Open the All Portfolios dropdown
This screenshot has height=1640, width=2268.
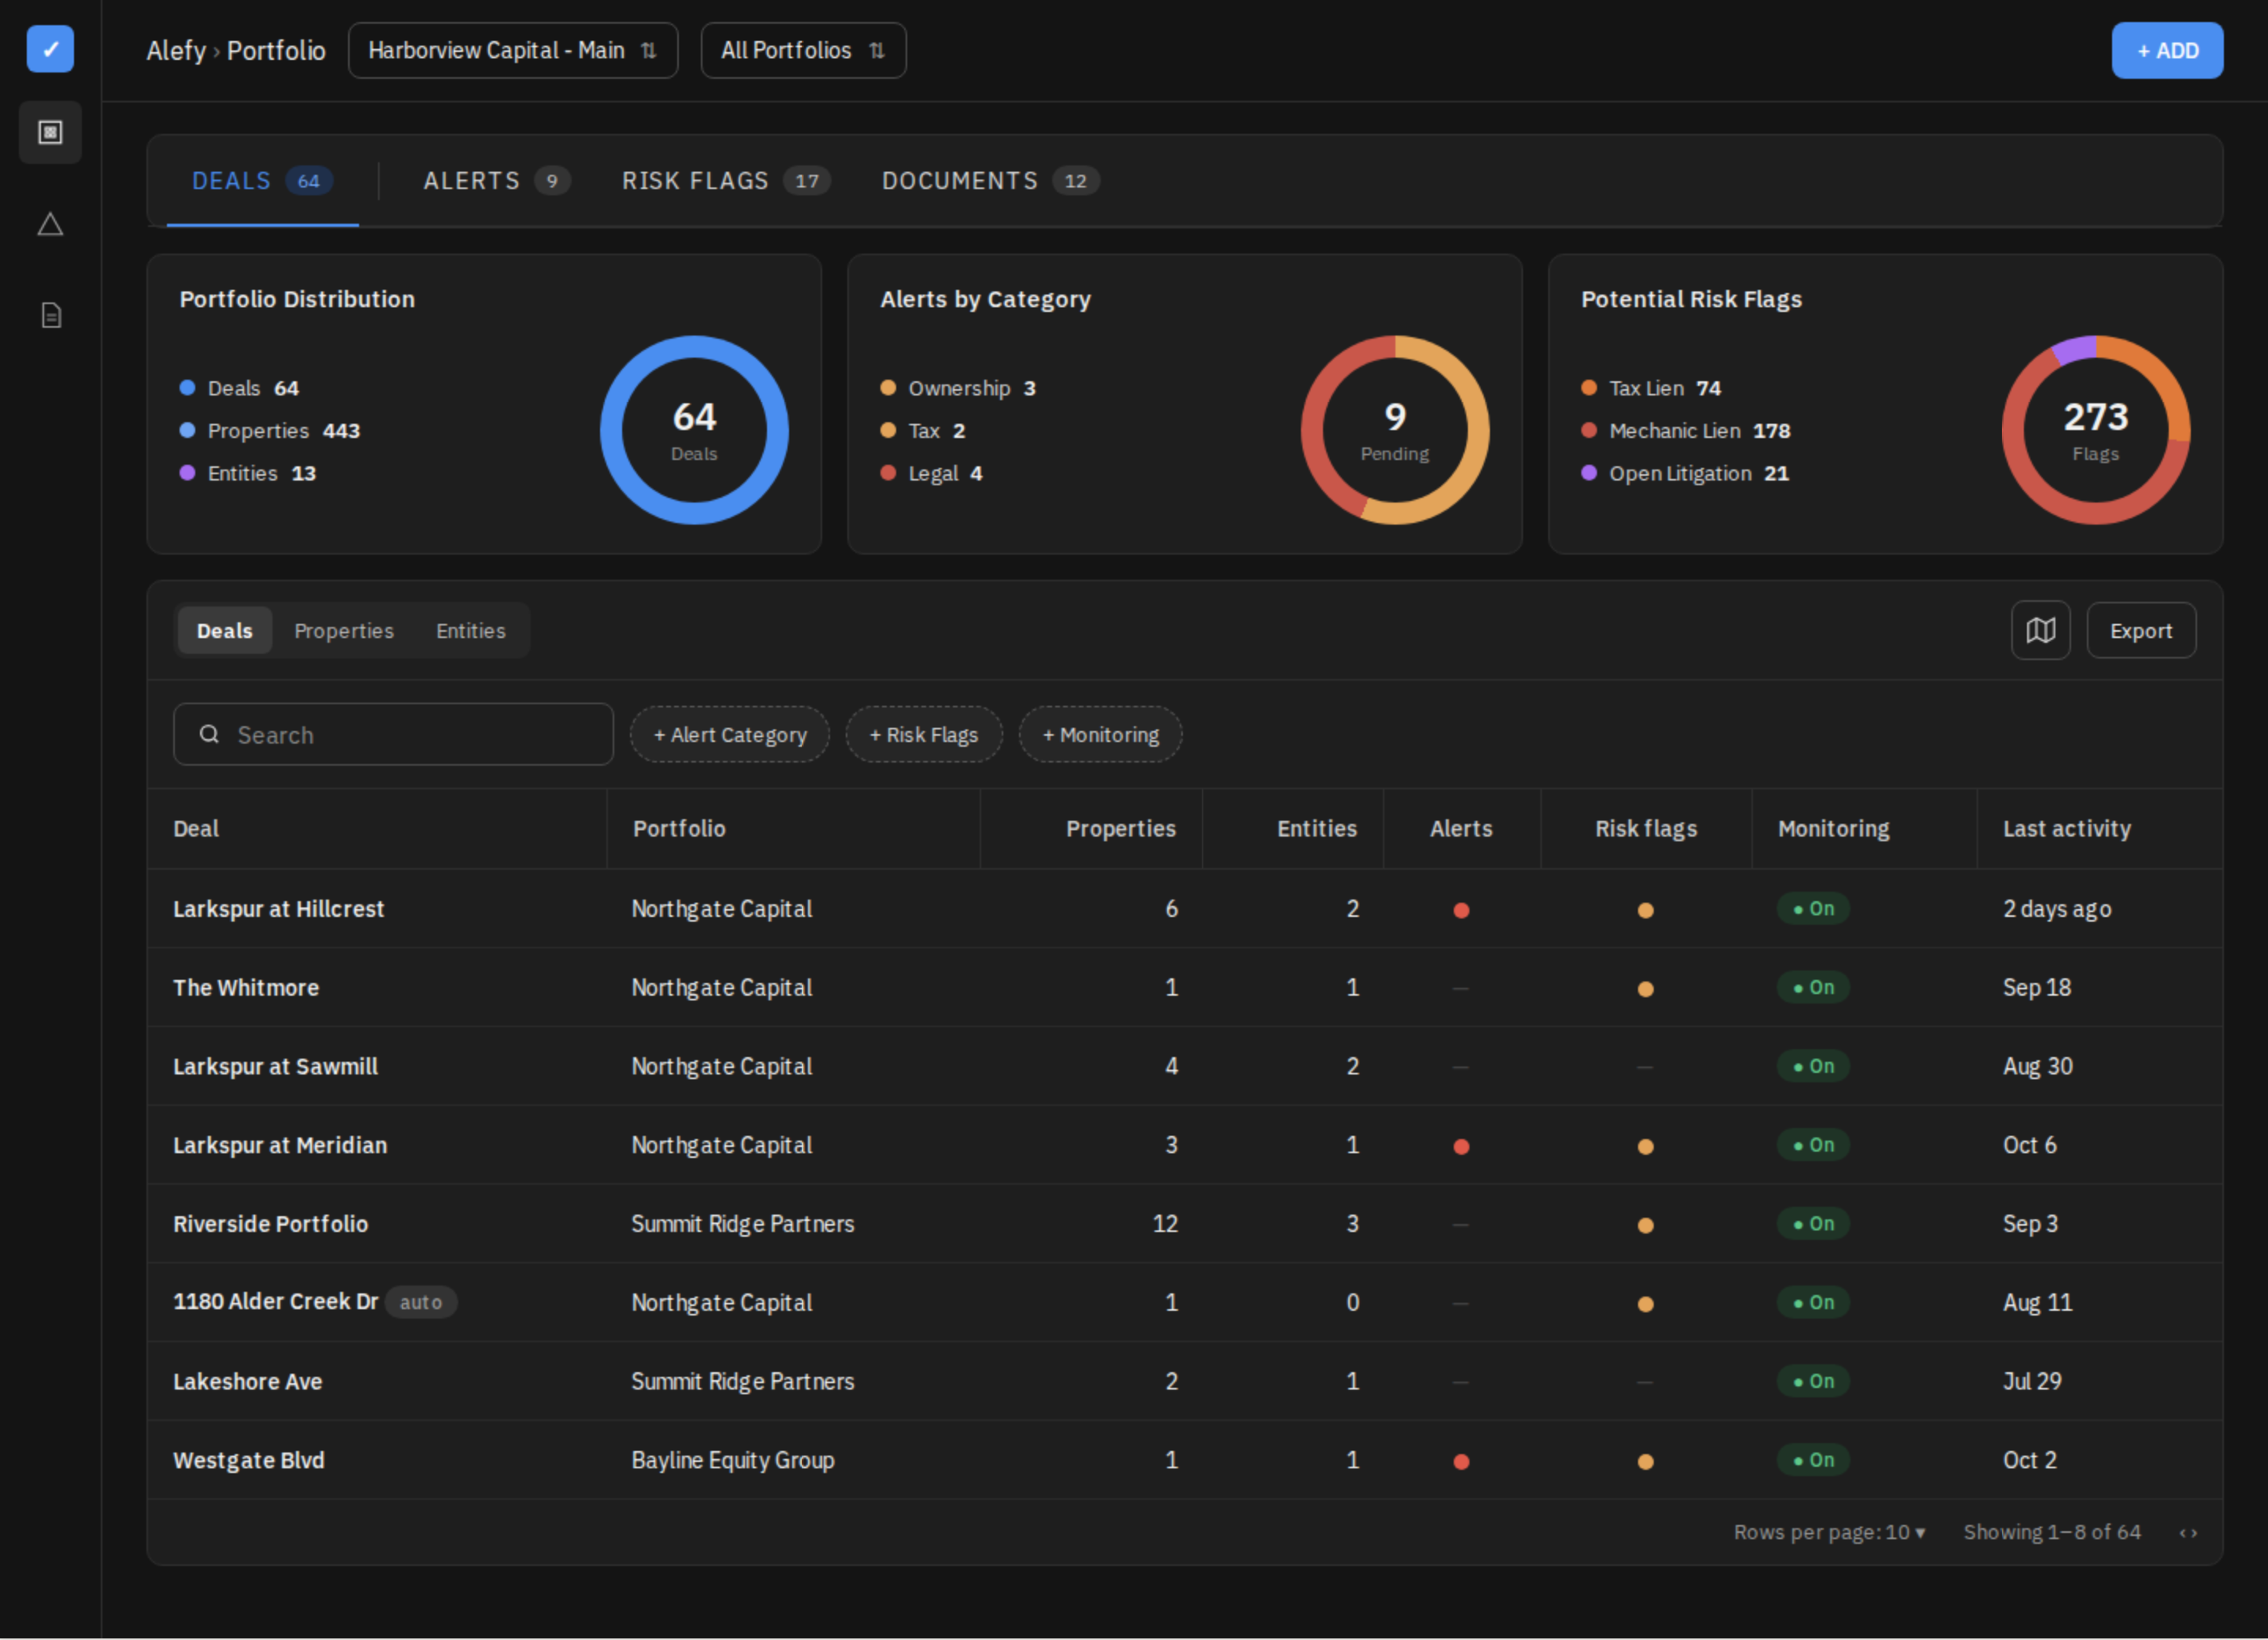tap(803, 50)
